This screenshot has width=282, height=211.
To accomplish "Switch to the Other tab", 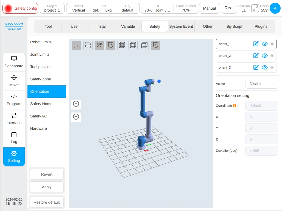I will 208,26.
